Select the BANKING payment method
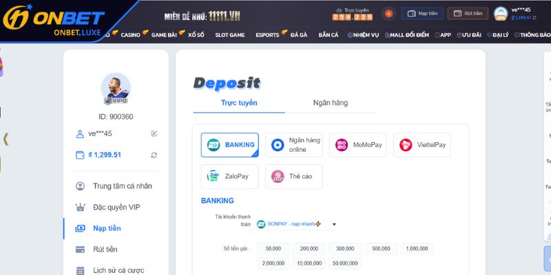This screenshot has height=275, width=551. [230, 145]
